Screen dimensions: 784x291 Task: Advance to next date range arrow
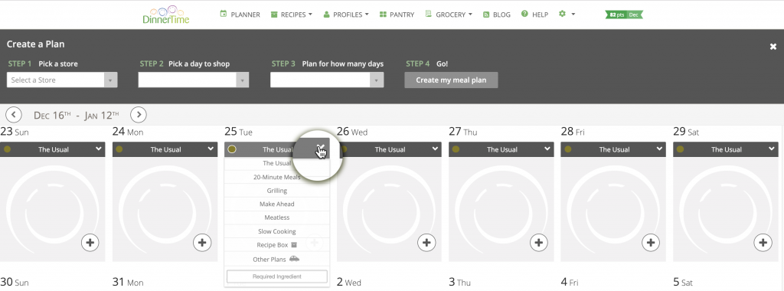click(139, 115)
